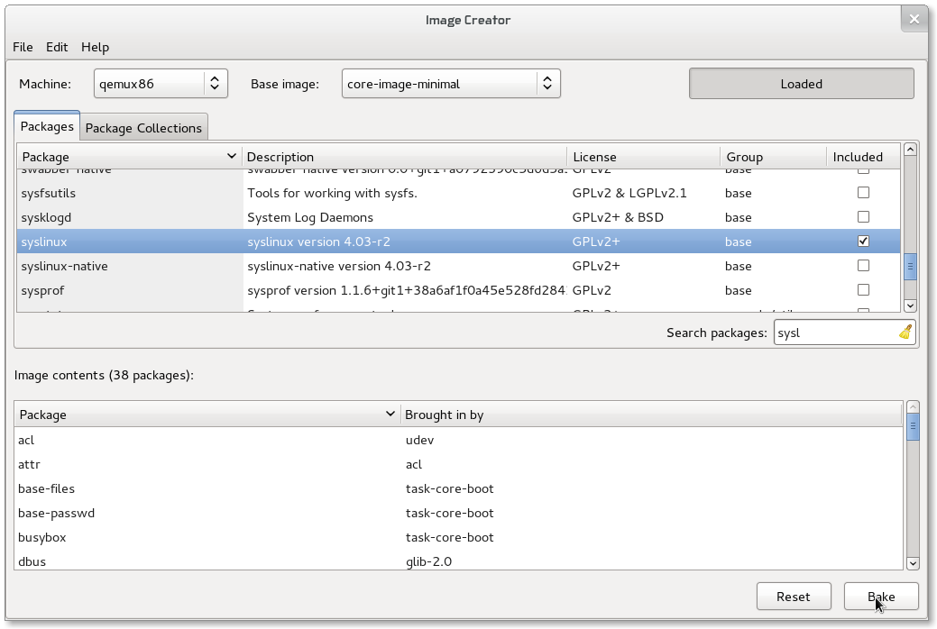The image size is (937, 629).
Task: Sort by the Package column header arrow
Action: [x=232, y=157]
